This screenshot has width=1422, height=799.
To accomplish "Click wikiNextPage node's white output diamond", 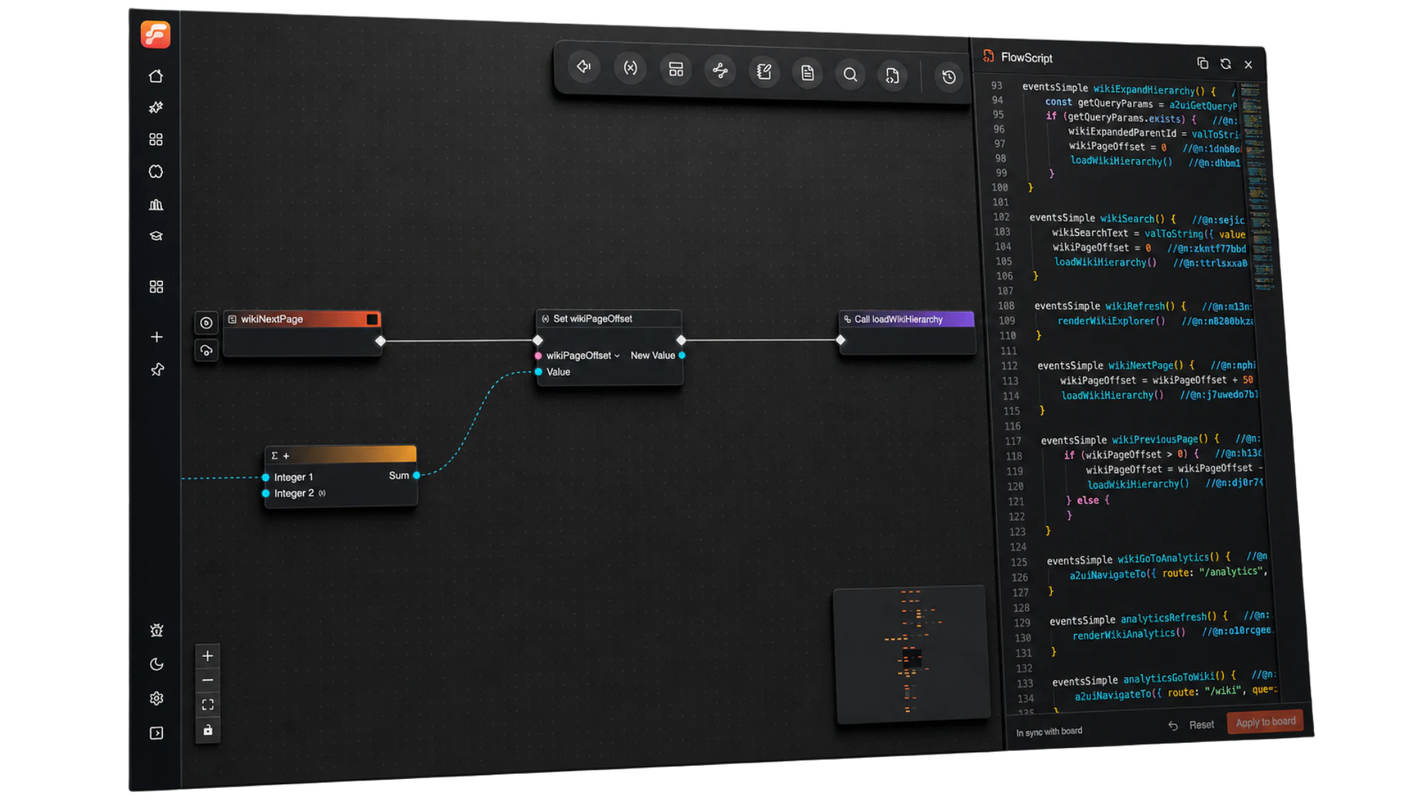I will [381, 341].
